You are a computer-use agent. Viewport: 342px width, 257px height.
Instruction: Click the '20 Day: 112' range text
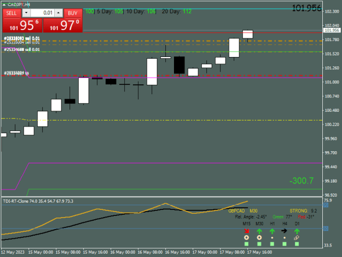(x=177, y=12)
